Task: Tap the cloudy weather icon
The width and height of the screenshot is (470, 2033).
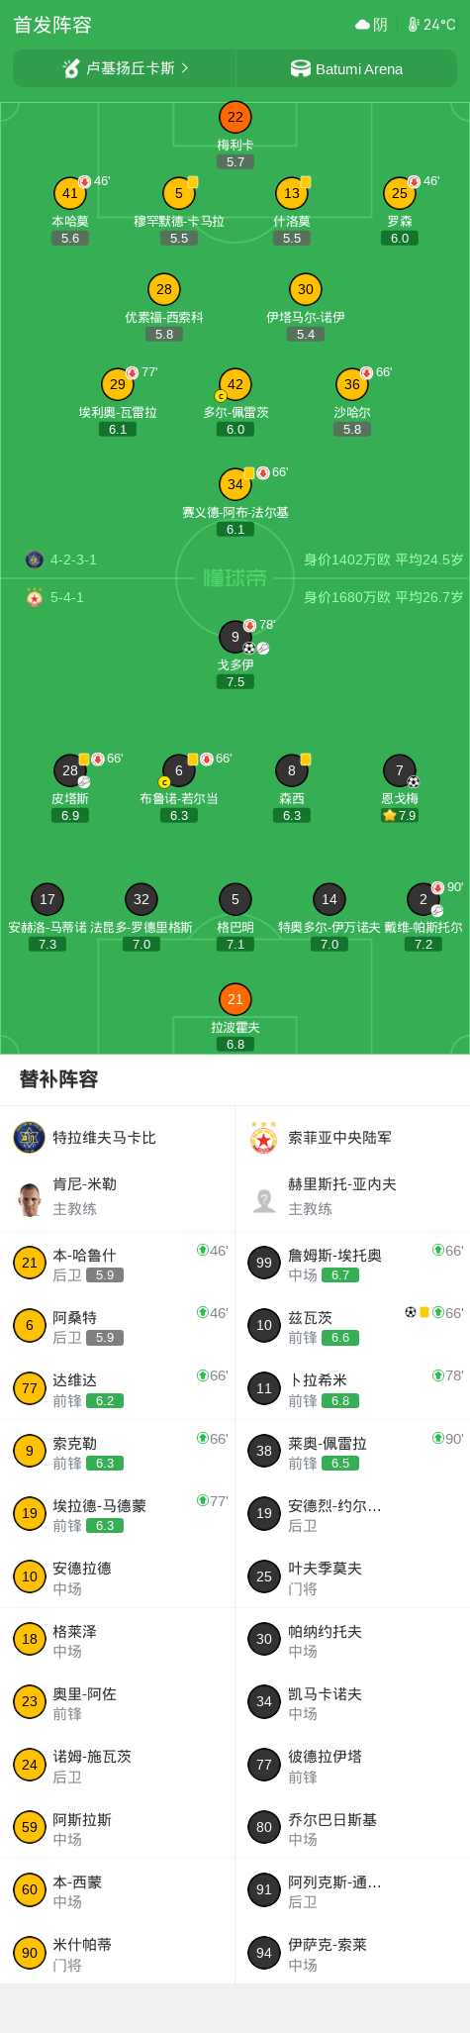Action: coord(363,24)
